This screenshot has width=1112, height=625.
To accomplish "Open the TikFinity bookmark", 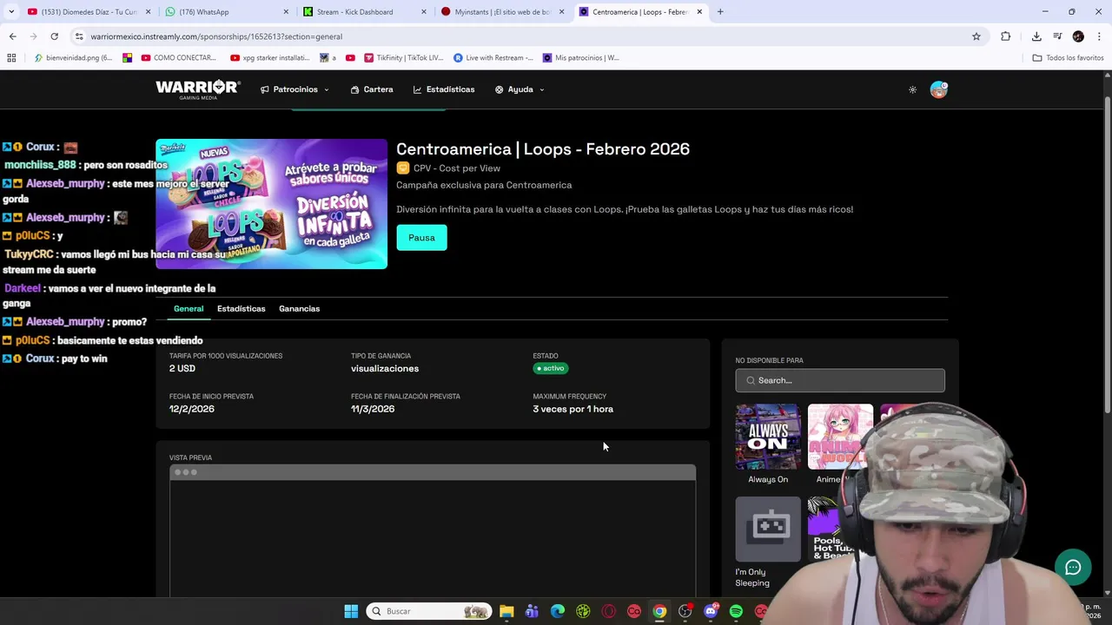I will [404, 58].
